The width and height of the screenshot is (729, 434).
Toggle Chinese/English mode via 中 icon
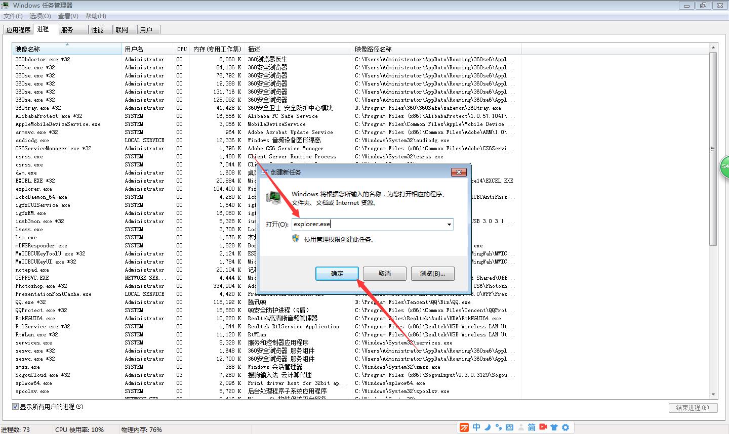point(476,427)
